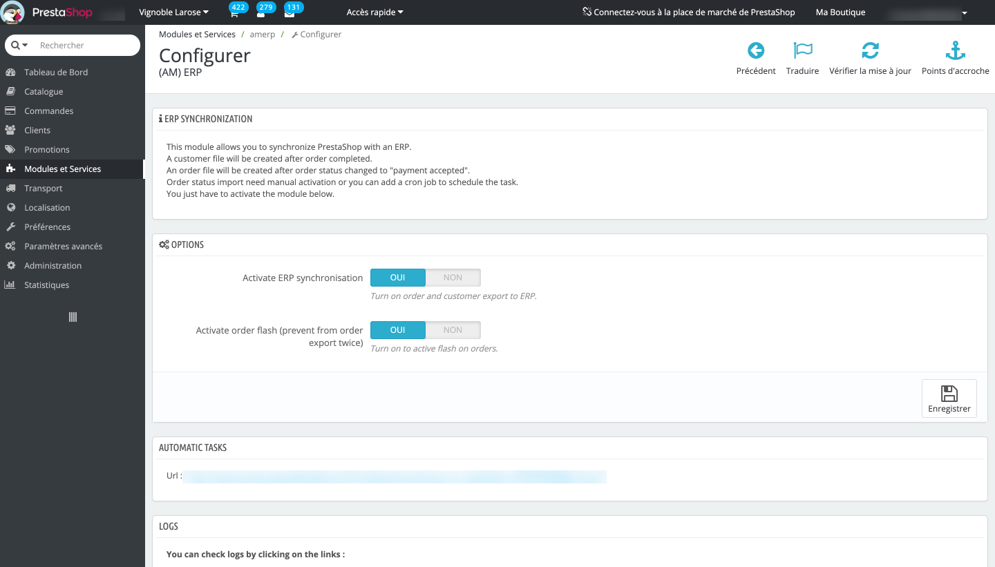This screenshot has height=567, width=995.
Task: Open the Ma Boutique link
Action: (840, 12)
